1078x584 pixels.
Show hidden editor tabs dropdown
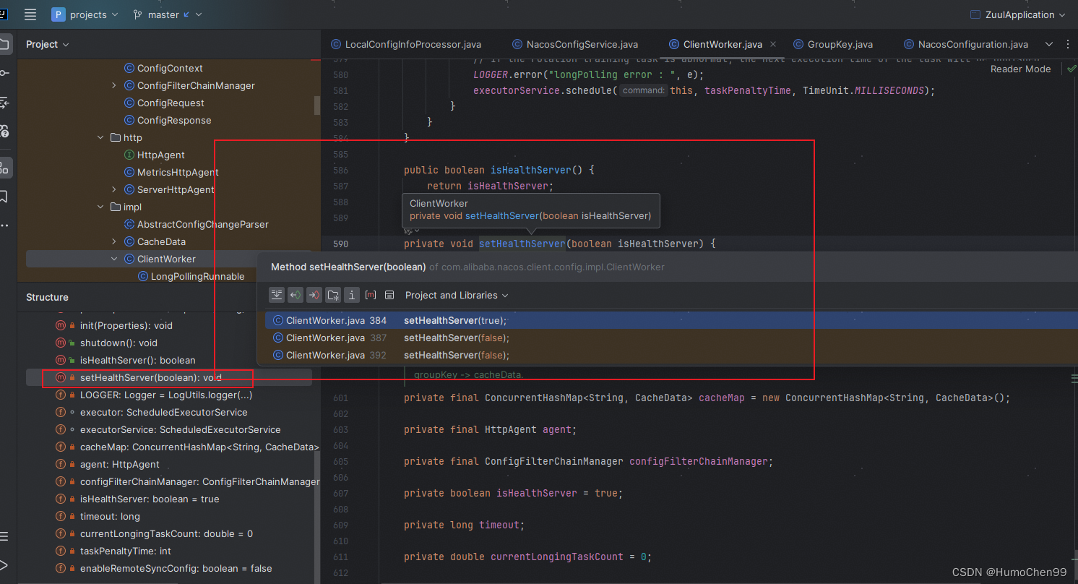(1049, 44)
